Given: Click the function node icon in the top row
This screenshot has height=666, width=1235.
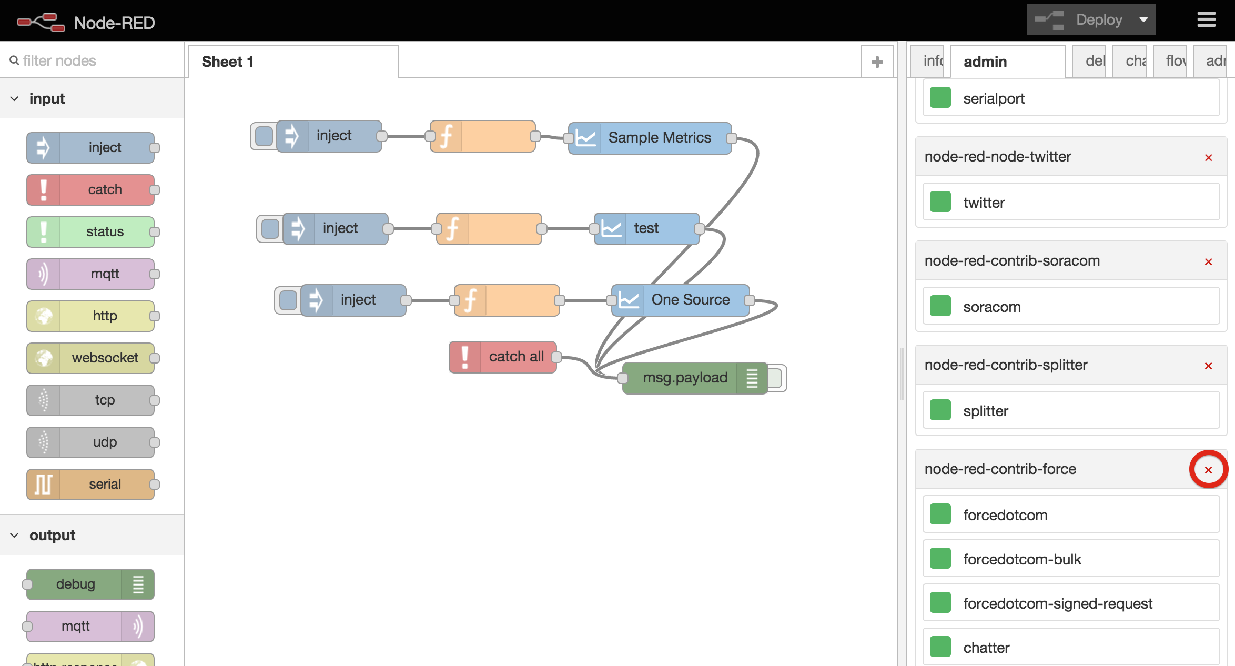Looking at the screenshot, I should point(446,136).
